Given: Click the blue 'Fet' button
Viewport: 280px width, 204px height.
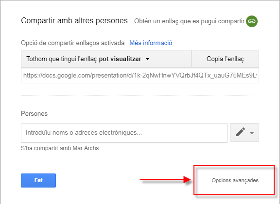Looking at the screenshot, I should (38, 180).
